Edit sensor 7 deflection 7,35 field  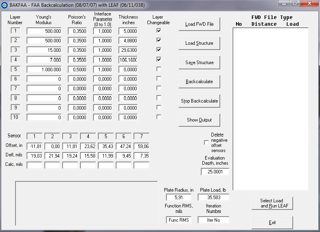pos(141,156)
